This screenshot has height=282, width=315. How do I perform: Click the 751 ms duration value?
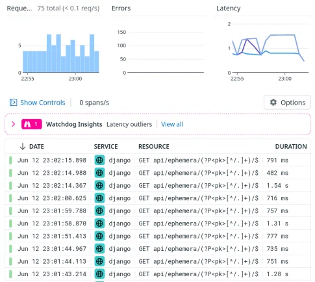[x=277, y=261]
